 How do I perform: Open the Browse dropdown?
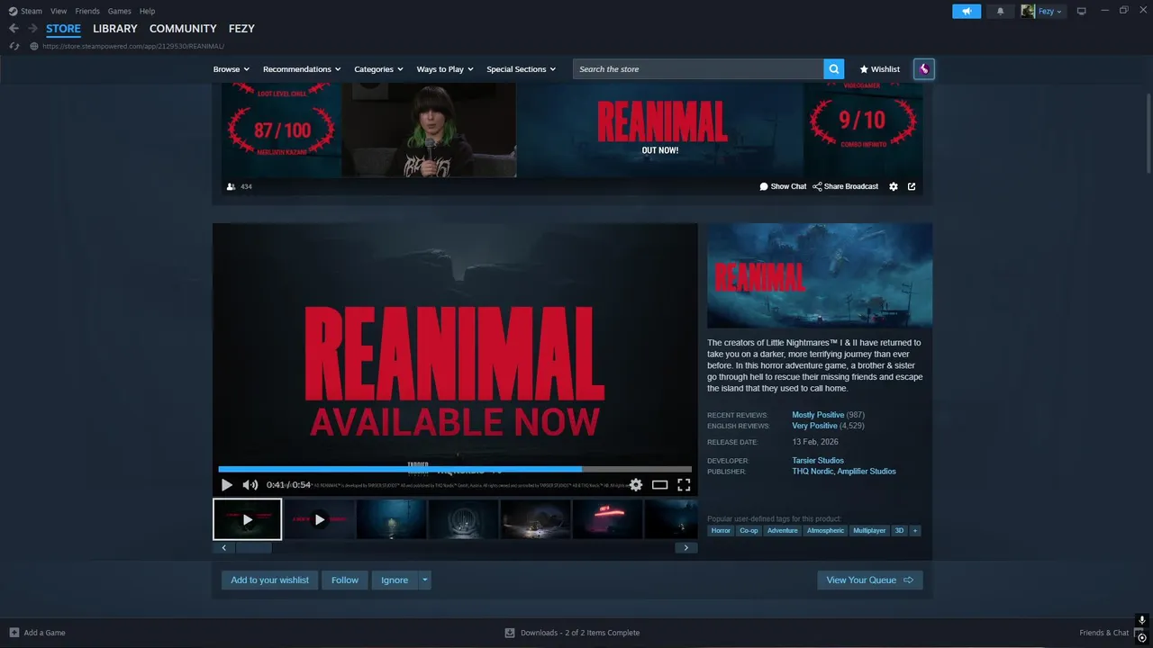(x=232, y=69)
